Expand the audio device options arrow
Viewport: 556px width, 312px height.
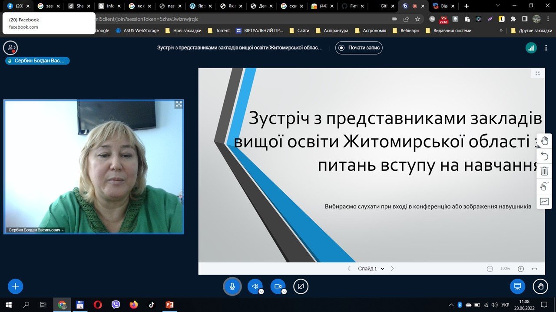click(261, 292)
